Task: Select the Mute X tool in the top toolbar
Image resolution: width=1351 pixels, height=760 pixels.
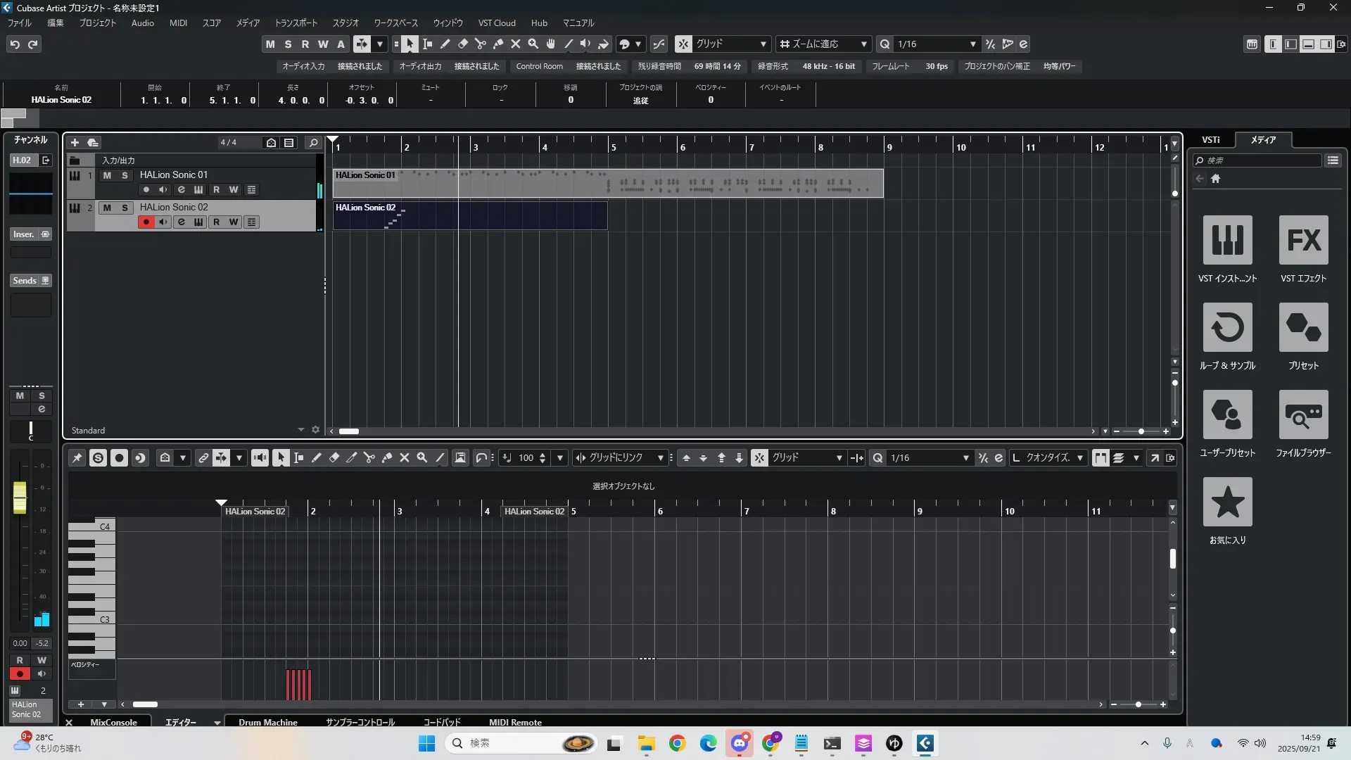Action: tap(516, 44)
